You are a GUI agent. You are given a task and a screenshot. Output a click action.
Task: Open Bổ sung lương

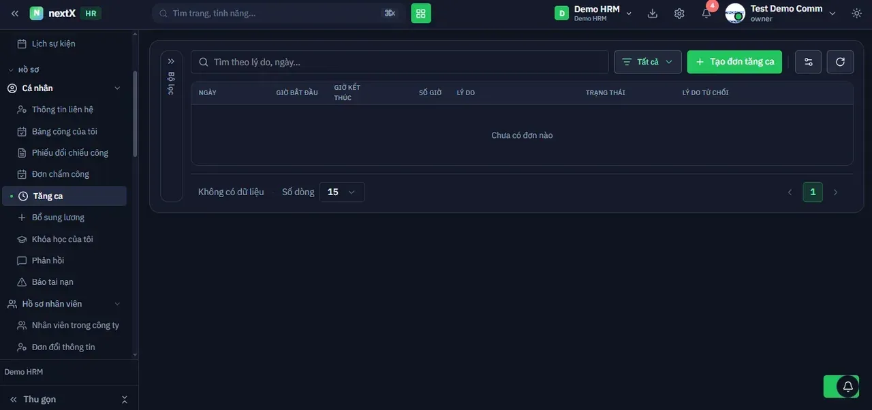coord(64,218)
